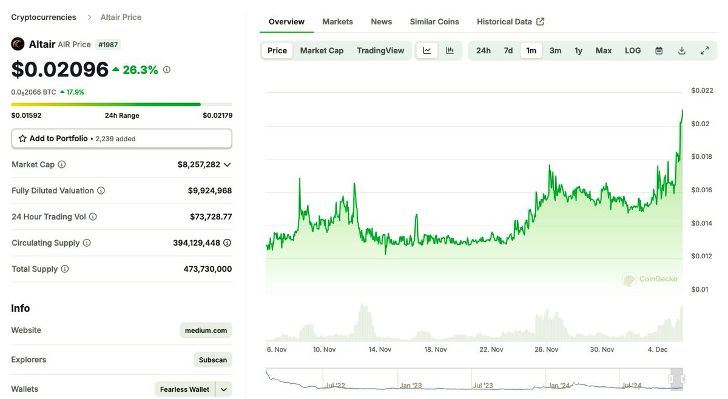Click the 24h Range progress bar
The image size is (728, 399).
tap(121, 104)
